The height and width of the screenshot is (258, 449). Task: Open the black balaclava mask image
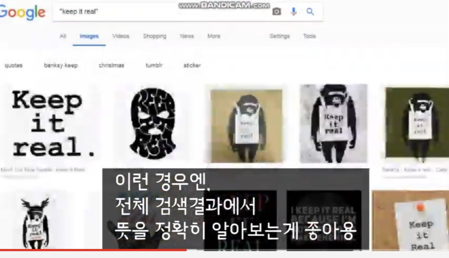click(x=153, y=124)
